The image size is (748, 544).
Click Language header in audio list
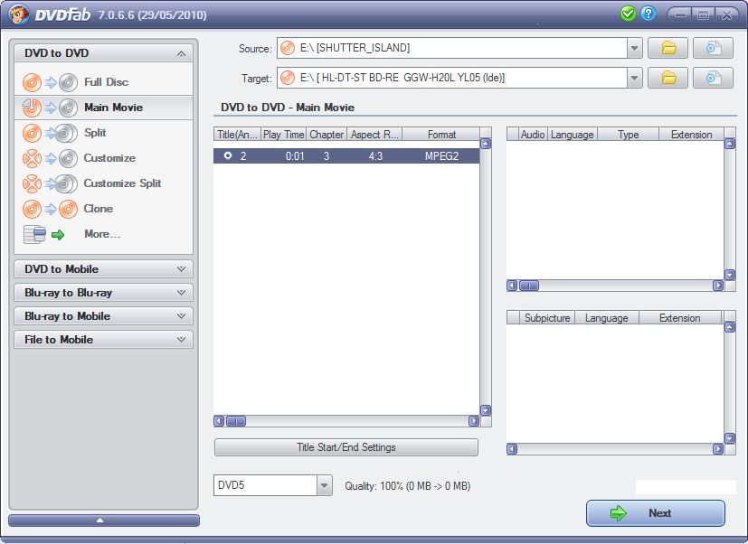(572, 135)
